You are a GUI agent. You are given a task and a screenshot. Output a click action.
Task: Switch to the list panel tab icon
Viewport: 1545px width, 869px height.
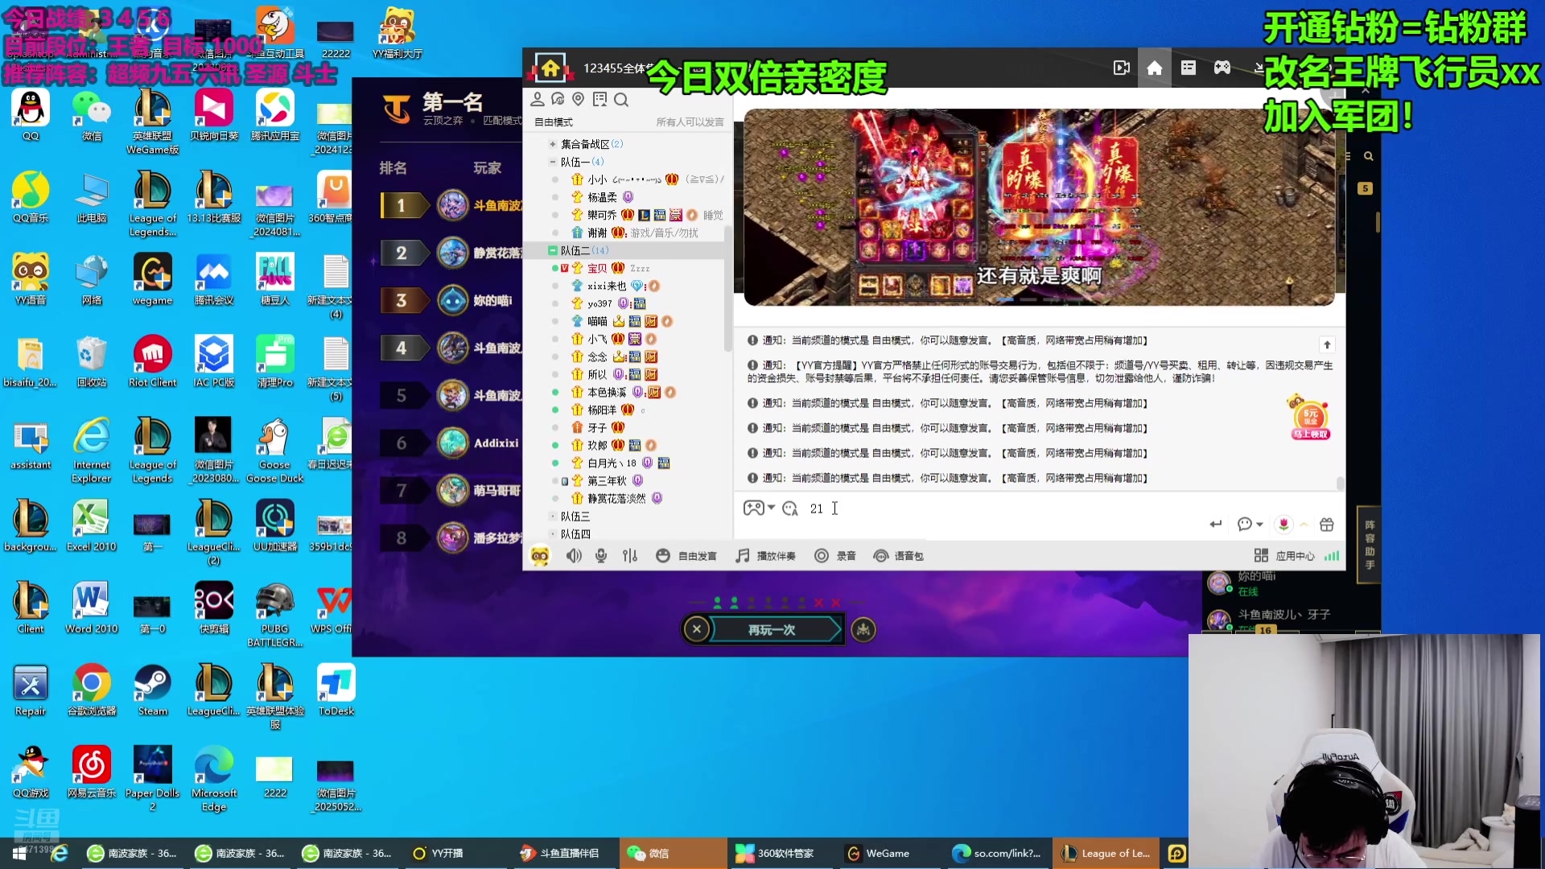[x=1189, y=68]
